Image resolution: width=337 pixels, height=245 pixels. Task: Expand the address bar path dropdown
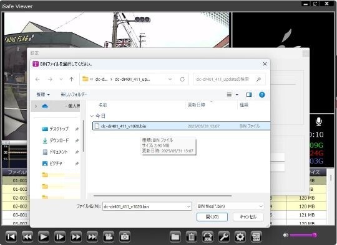coord(170,79)
